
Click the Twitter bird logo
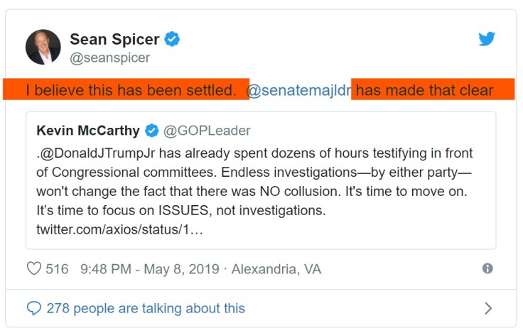click(x=486, y=39)
